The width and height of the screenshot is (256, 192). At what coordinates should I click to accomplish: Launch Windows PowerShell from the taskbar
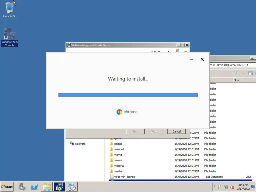click(34, 186)
